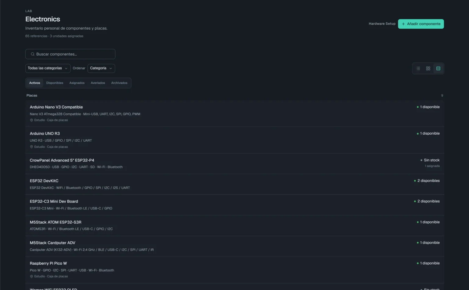Viewport: 469px width, 290px height.
Task: View the Archivados tab
Action: click(x=119, y=83)
